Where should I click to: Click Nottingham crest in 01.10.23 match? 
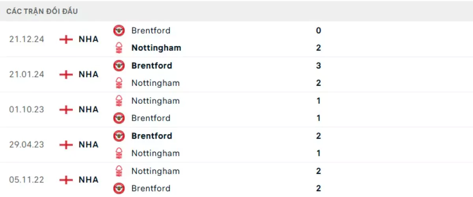[x=119, y=101]
